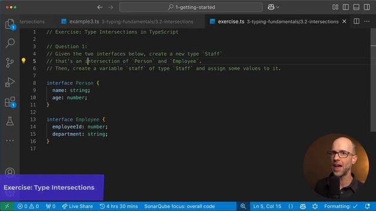376x211 pixels.
Task: Open the 4 hrs 30 mins time tracker
Action: [x=119, y=206]
